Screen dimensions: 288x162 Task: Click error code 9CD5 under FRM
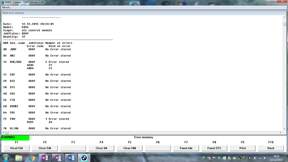(x=30, y=122)
